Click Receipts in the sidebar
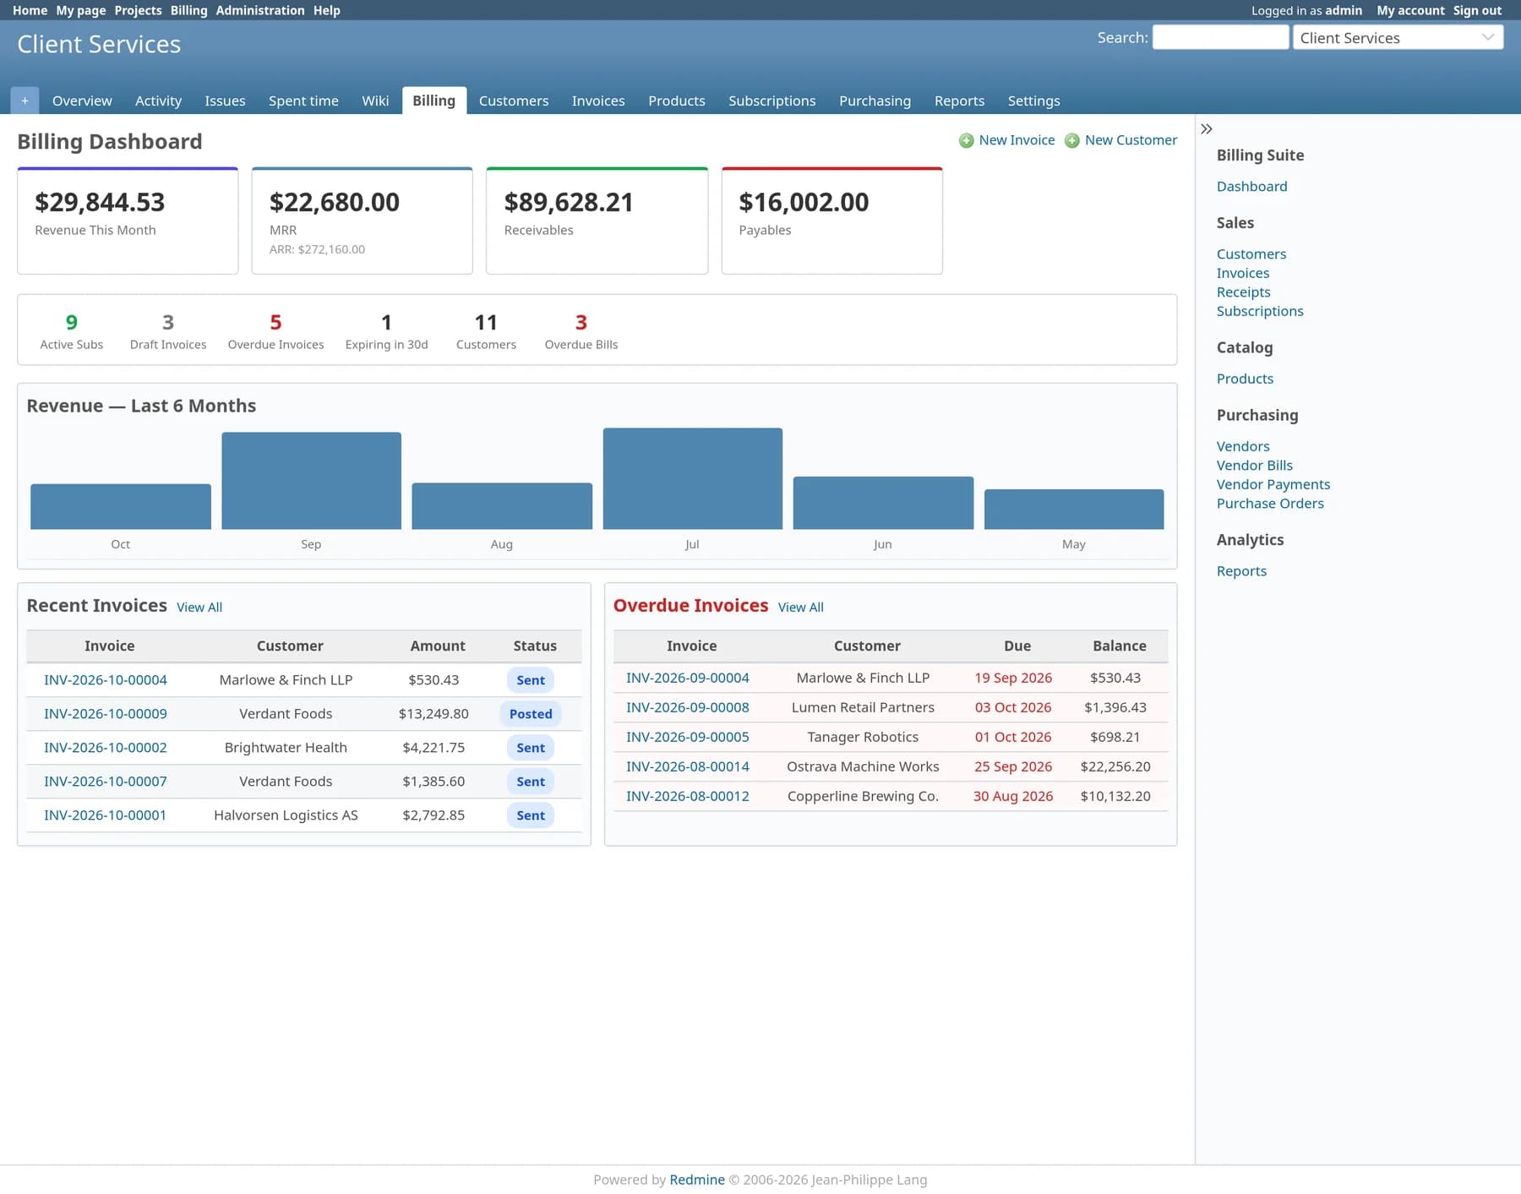This screenshot has width=1521, height=1194. pyautogui.click(x=1243, y=292)
